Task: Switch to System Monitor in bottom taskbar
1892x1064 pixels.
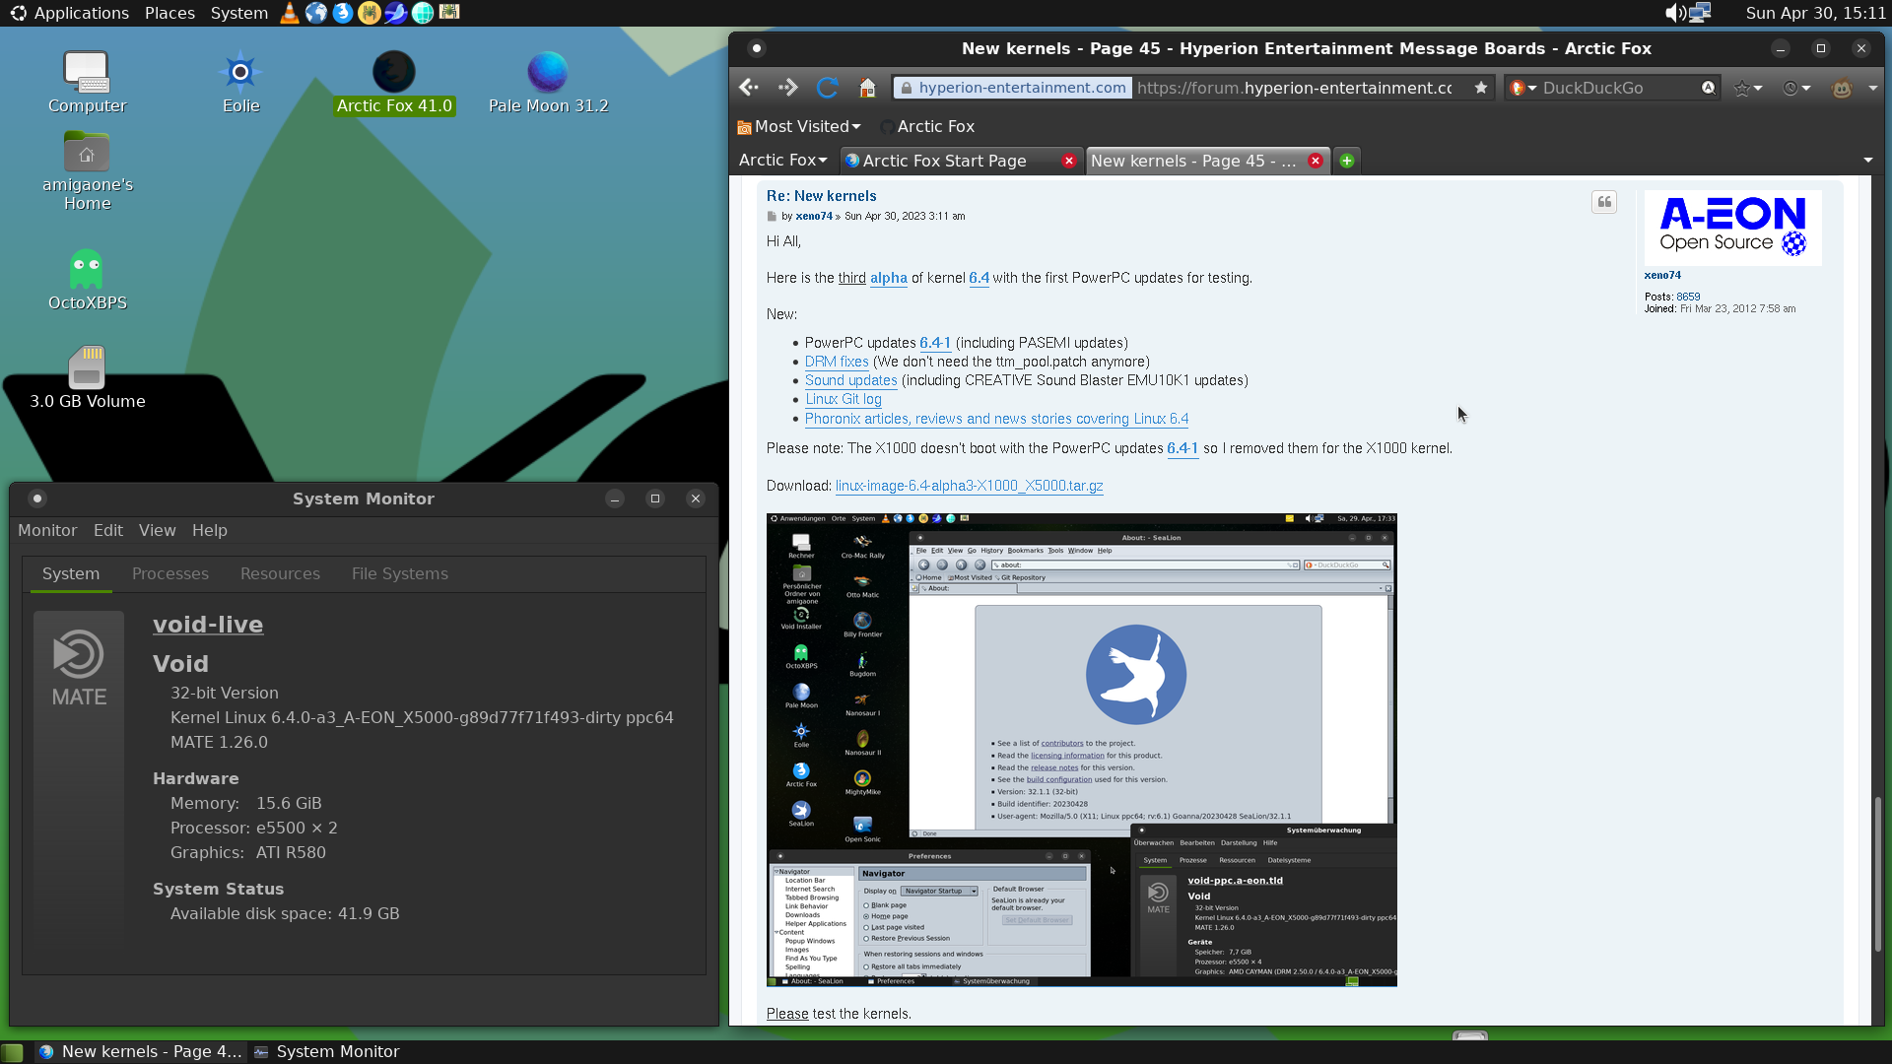Action: [x=327, y=1052]
